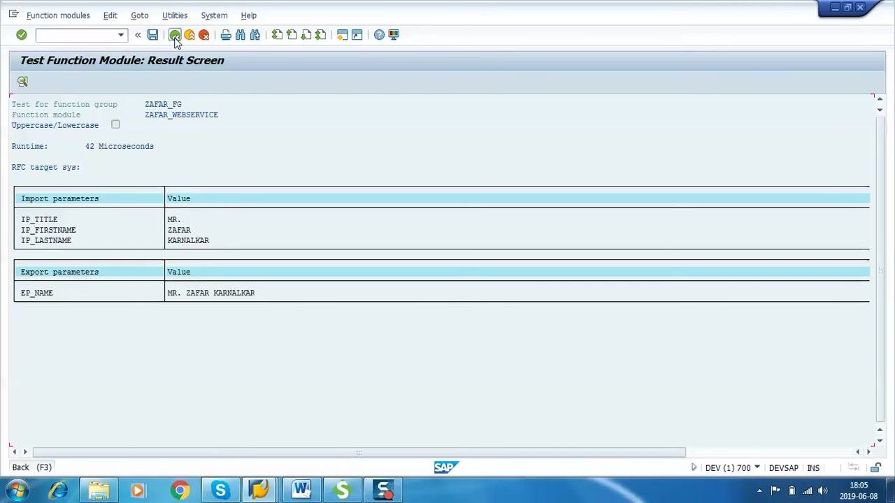
Task: Click the Find binoculars icon
Action: pos(241,35)
